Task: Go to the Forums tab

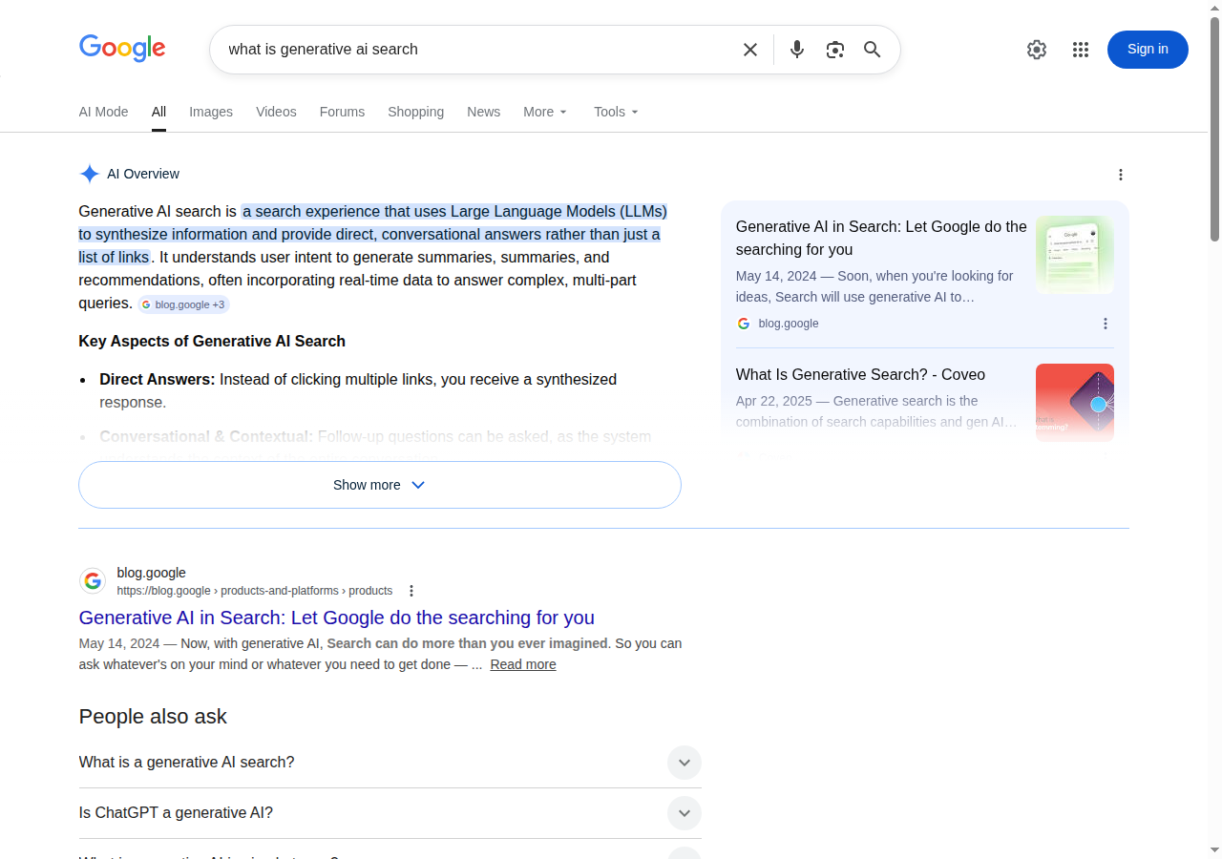Action: point(342,112)
